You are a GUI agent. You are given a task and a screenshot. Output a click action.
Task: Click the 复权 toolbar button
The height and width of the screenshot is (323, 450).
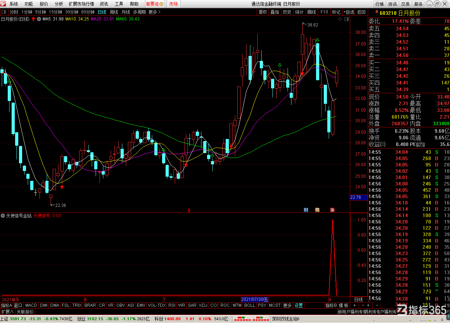coord(263,12)
